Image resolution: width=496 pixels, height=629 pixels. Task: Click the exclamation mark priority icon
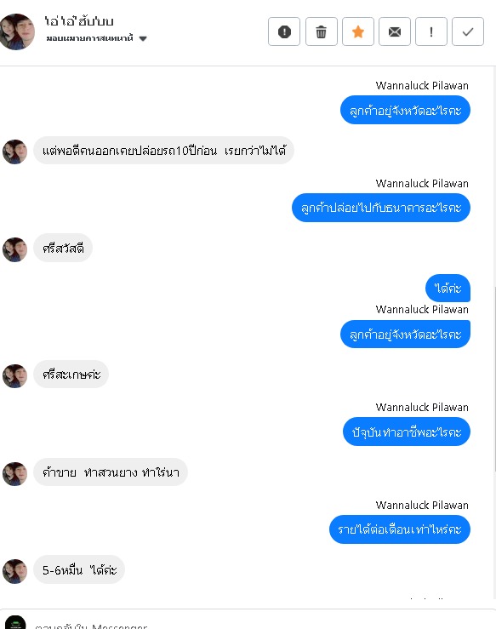pyautogui.click(x=431, y=31)
